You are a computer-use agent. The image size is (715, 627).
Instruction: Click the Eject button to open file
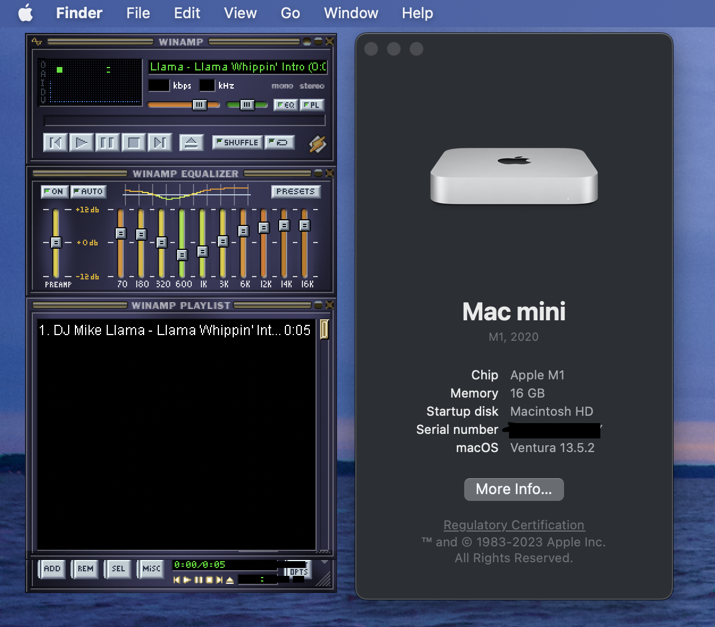[191, 142]
